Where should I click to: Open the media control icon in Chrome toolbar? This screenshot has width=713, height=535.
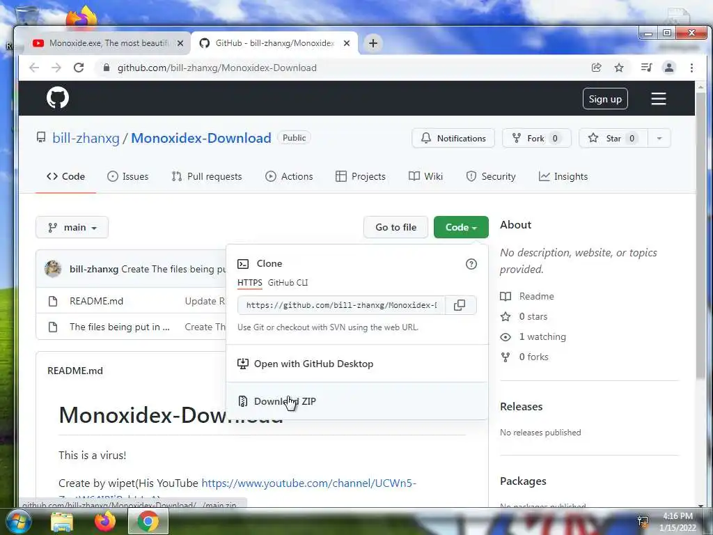646,68
